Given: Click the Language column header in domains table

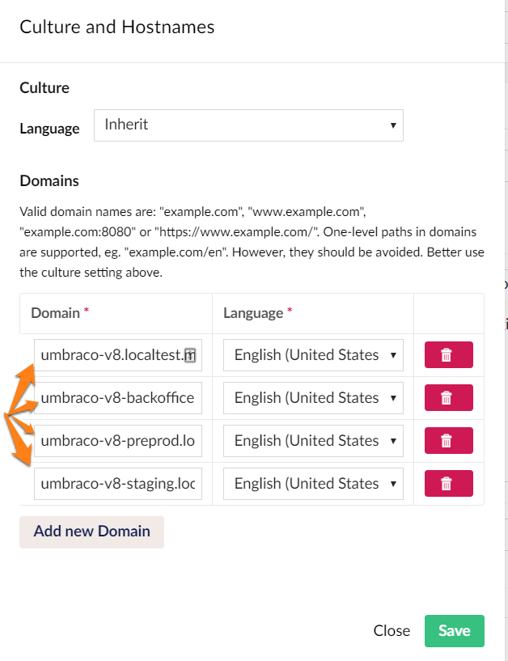Looking at the screenshot, I should [253, 313].
